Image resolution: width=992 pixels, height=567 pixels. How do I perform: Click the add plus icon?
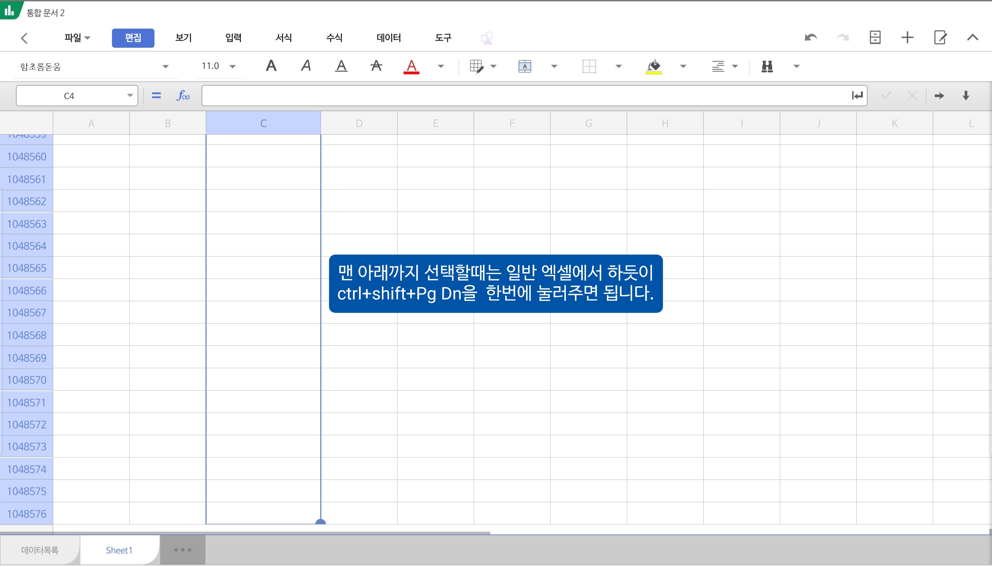pyautogui.click(x=907, y=38)
